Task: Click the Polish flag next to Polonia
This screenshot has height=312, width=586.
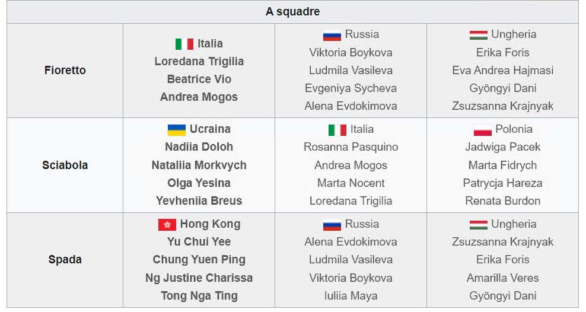Action: [x=482, y=130]
